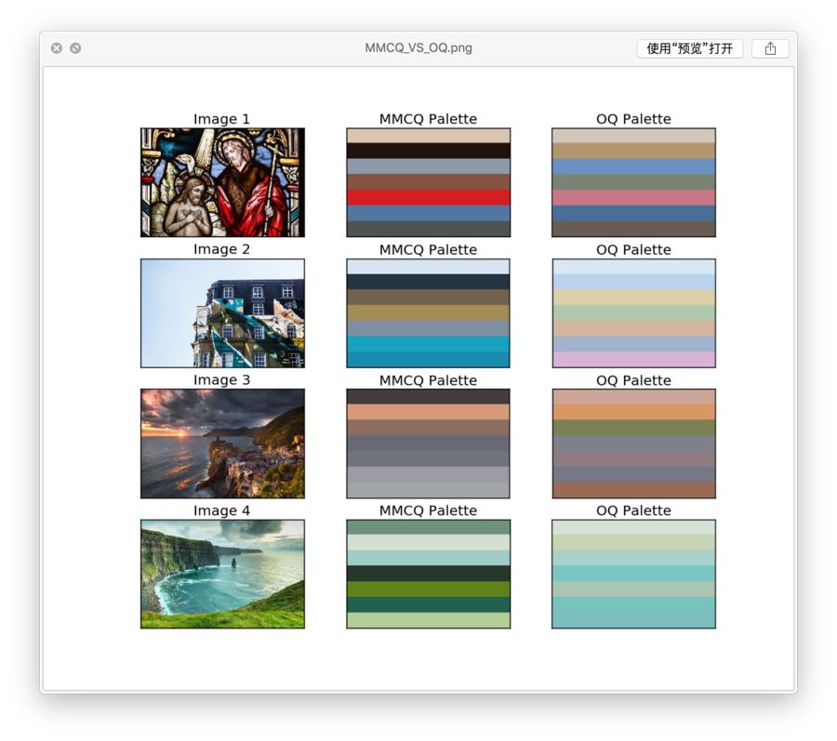The width and height of the screenshot is (837, 741).
Task: Pick the near-black band in Image 1 MMCQ palette
Action: click(x=428, y=151)
